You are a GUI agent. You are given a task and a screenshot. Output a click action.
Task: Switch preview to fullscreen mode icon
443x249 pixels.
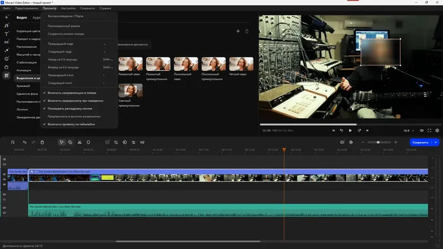tap(428, 131)
